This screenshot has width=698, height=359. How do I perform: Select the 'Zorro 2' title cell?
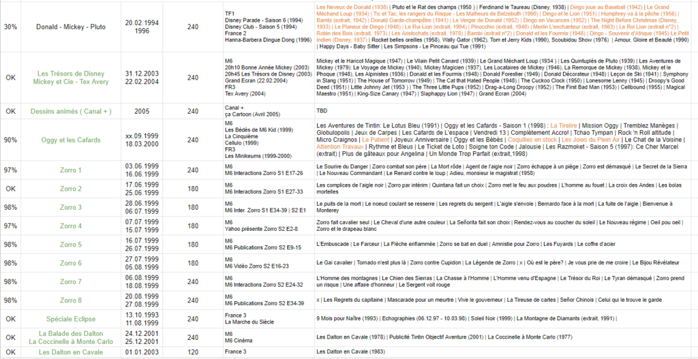pyautogui.click(x=71, y=189)
